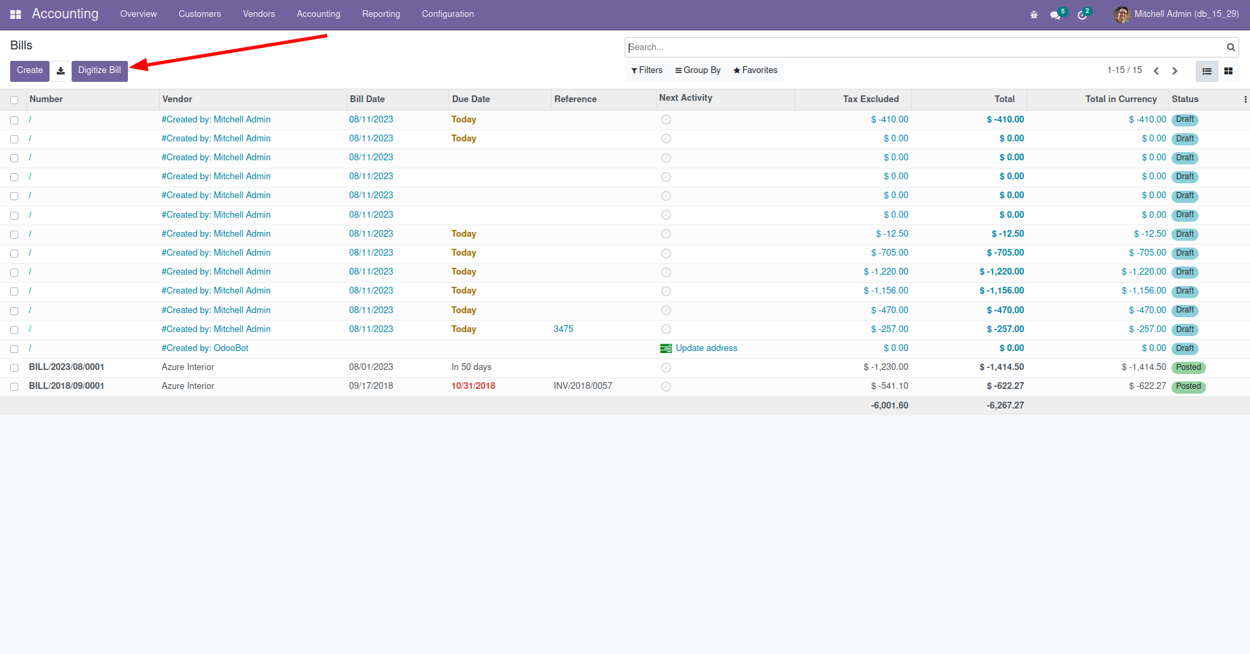Open the debug bug icon
Screen dimensions: 1250x654
pyautogui.click(x=1033, y=15)
